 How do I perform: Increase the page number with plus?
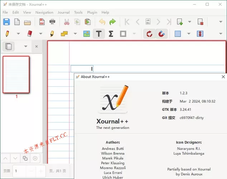point(41,171)
